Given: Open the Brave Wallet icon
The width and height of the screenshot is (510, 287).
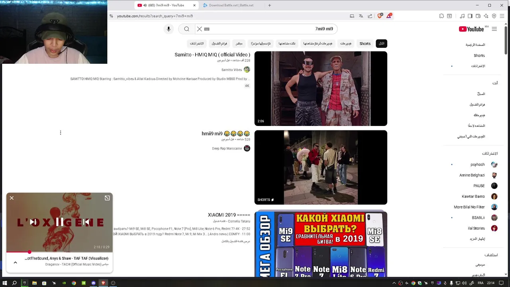Looking at the screenshot, I should pyautogui.click(x=478, y=16).
